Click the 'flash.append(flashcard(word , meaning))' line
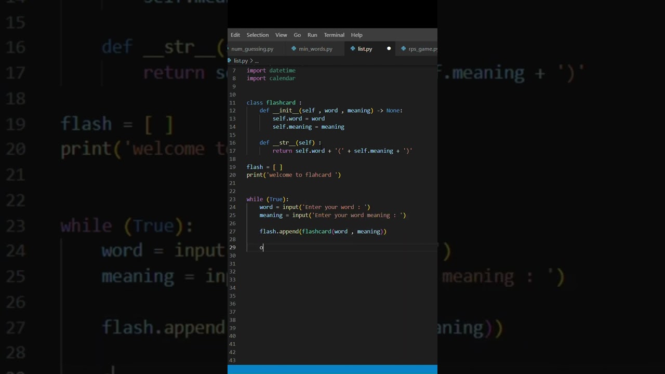Viewport: 665px width, 374px height. point(323,232)
